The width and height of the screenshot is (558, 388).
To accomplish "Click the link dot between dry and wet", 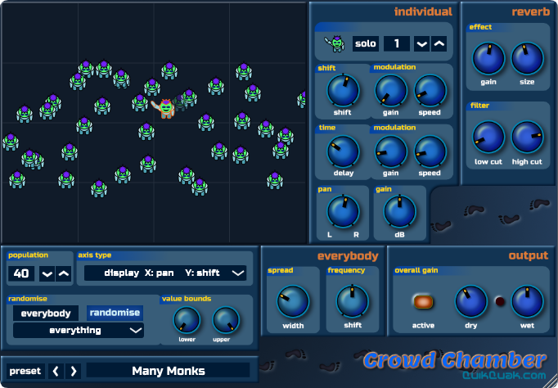I will 500,301.
